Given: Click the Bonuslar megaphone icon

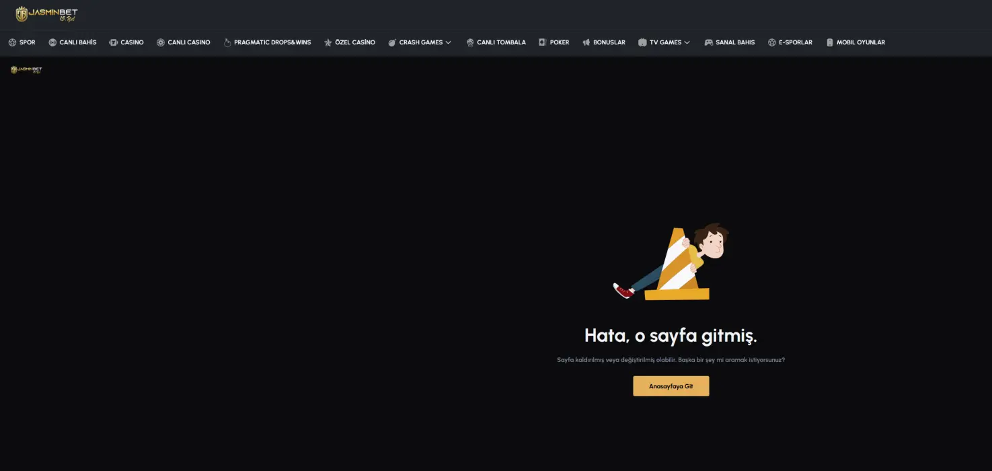Looking at the screenshot, I should 586,42.
